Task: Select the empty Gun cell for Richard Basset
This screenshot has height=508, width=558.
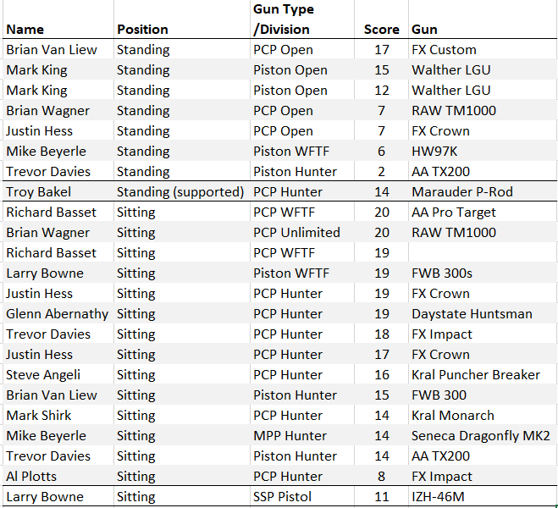Action: pyautogui.click(x=483, y=252)
